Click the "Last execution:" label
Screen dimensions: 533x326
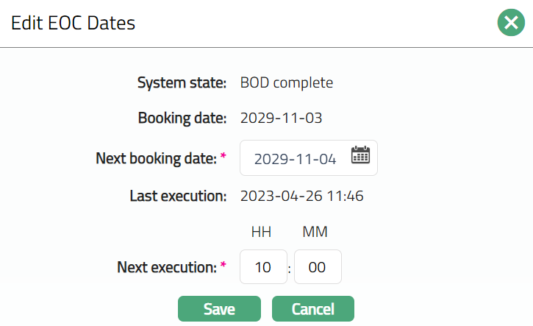177,196
